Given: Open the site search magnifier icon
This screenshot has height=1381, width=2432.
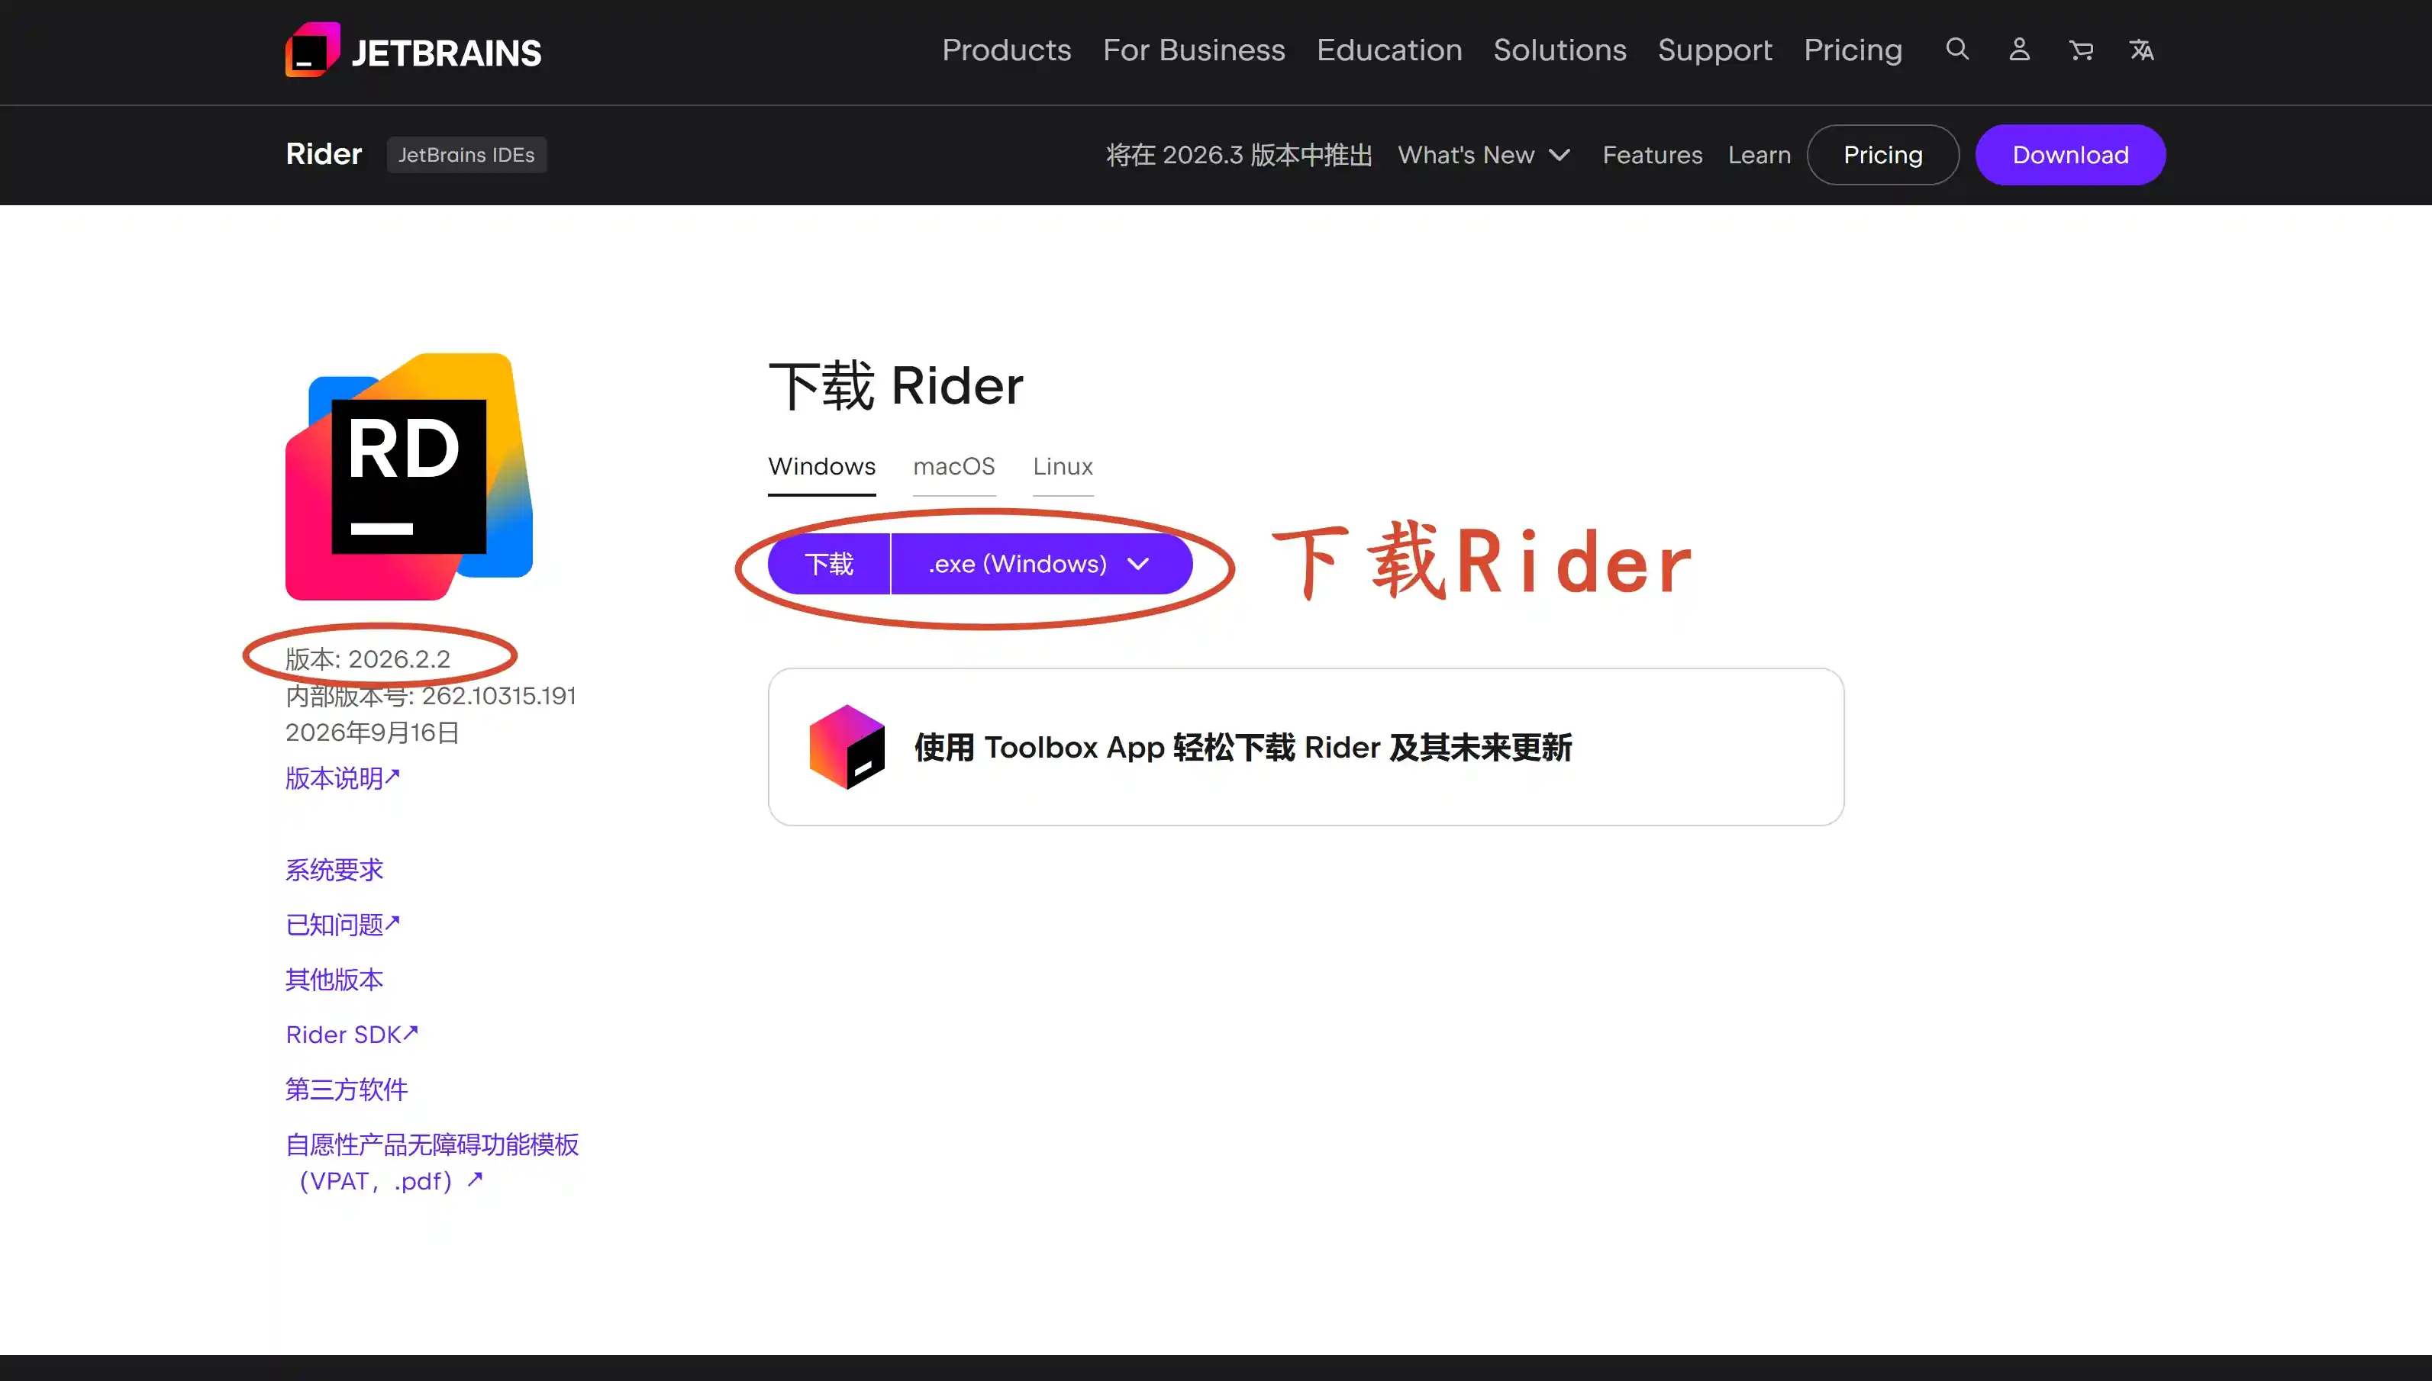Looking at the screenshot, I should [x=1956, y=50].
